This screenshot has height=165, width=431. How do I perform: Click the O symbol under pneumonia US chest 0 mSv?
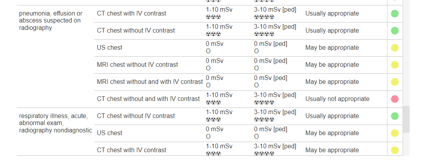[x=208, y=51]
